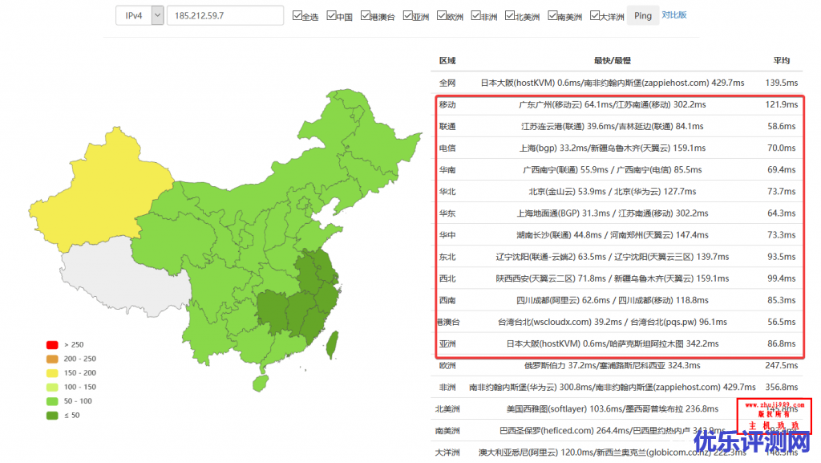Toggle the 大洋洲 checkbox

click(x=595, y=16)
